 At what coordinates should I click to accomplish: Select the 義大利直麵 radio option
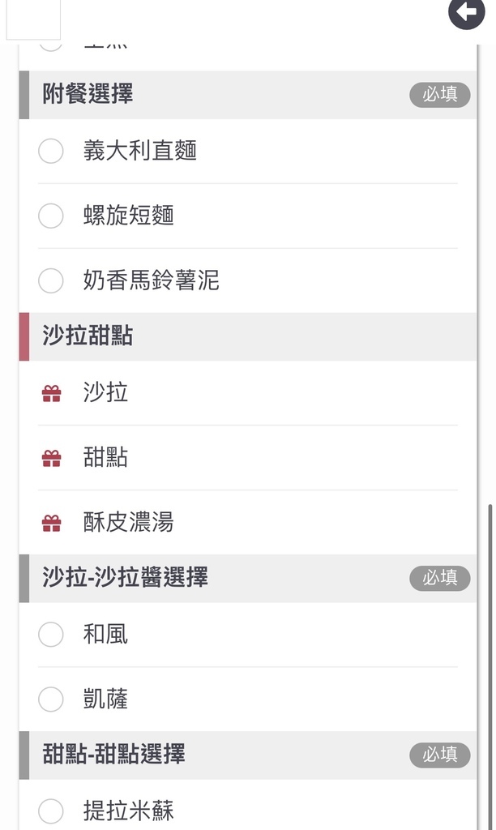[x=51, y=152]
